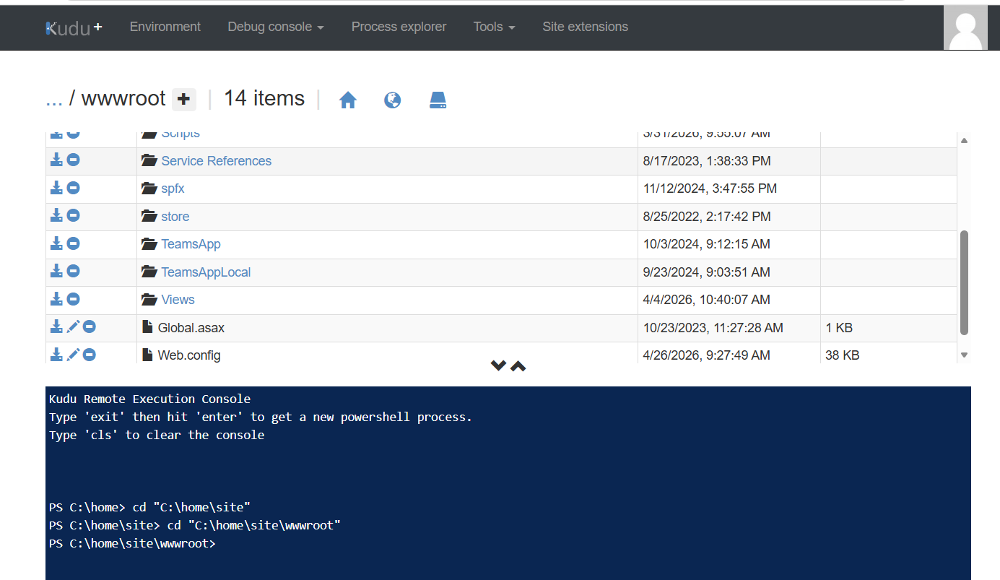
Task: Open the Environment page
Action: point(165,27)
